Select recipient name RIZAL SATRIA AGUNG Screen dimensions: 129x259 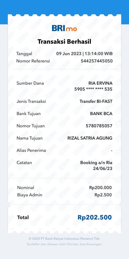pyautogui.click(x=90, y=138)
